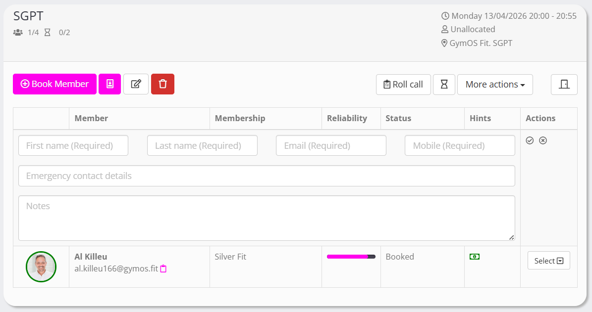Click the Membership column header
Image resolution: width=592 pixels, height=312 pixels.
coord(240,118)
